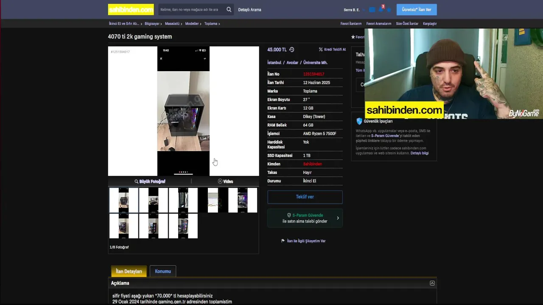Click the '45.000 TL' price

277,50
